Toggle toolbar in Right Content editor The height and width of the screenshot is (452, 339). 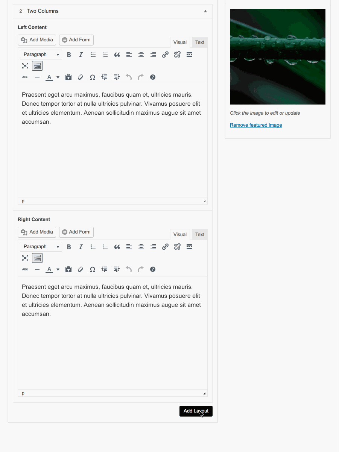pos(37,258)
